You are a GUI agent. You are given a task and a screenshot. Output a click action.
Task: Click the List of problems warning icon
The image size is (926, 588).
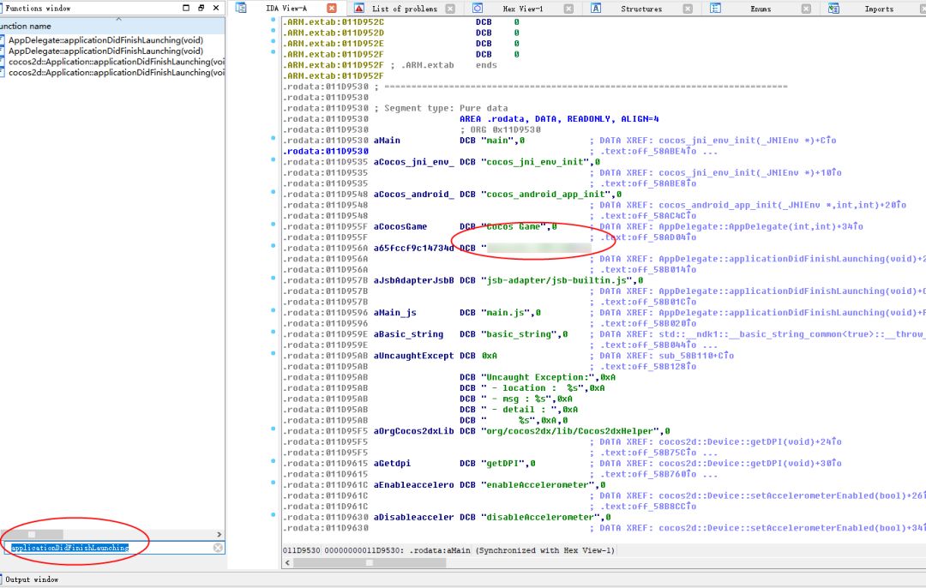360,9
